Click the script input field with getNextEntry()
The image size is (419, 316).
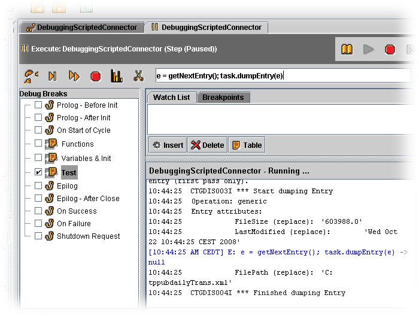point(283,76)
